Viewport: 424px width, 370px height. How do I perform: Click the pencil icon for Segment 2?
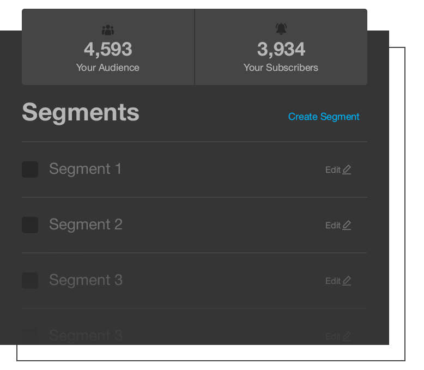347,225
